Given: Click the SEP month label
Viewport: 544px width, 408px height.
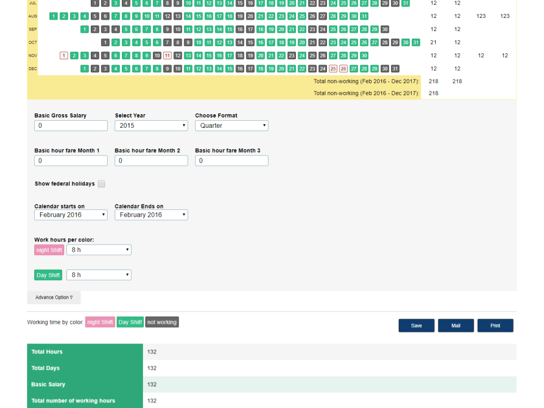Looking at the screenshot, I should [x=33, y=29].
